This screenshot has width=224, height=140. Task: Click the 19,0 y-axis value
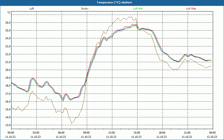8,78
